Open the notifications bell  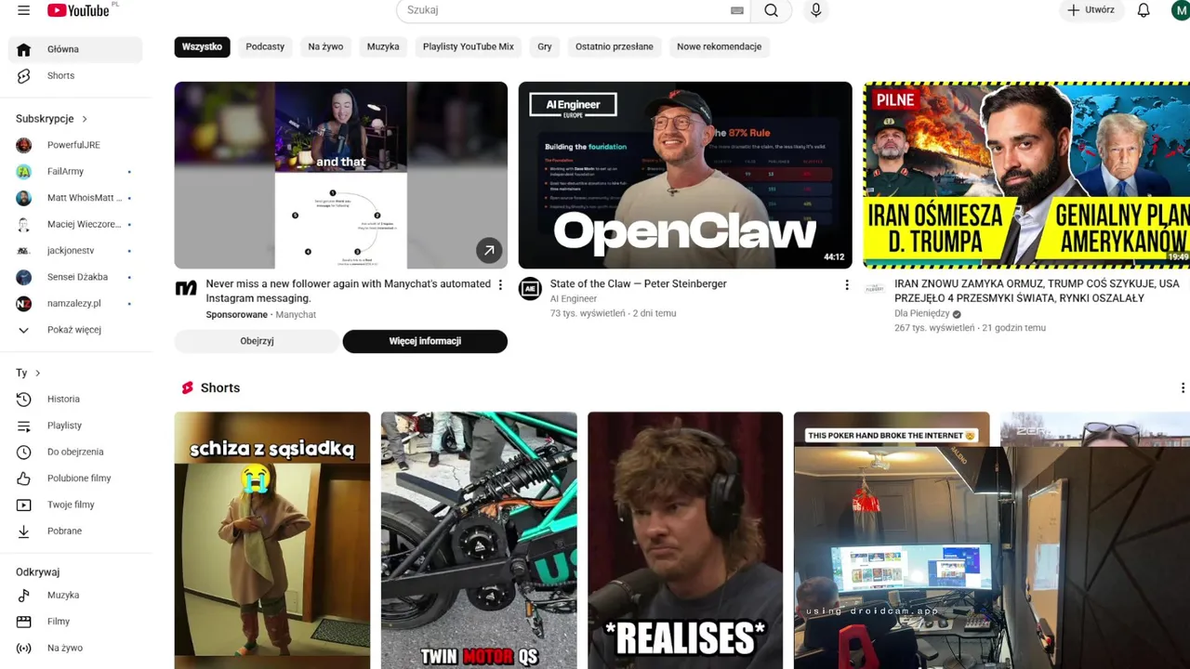tap(1144, 10)
